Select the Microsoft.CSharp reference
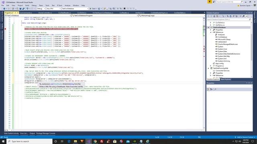The image size is (257, 144). [x=224, y=39]
